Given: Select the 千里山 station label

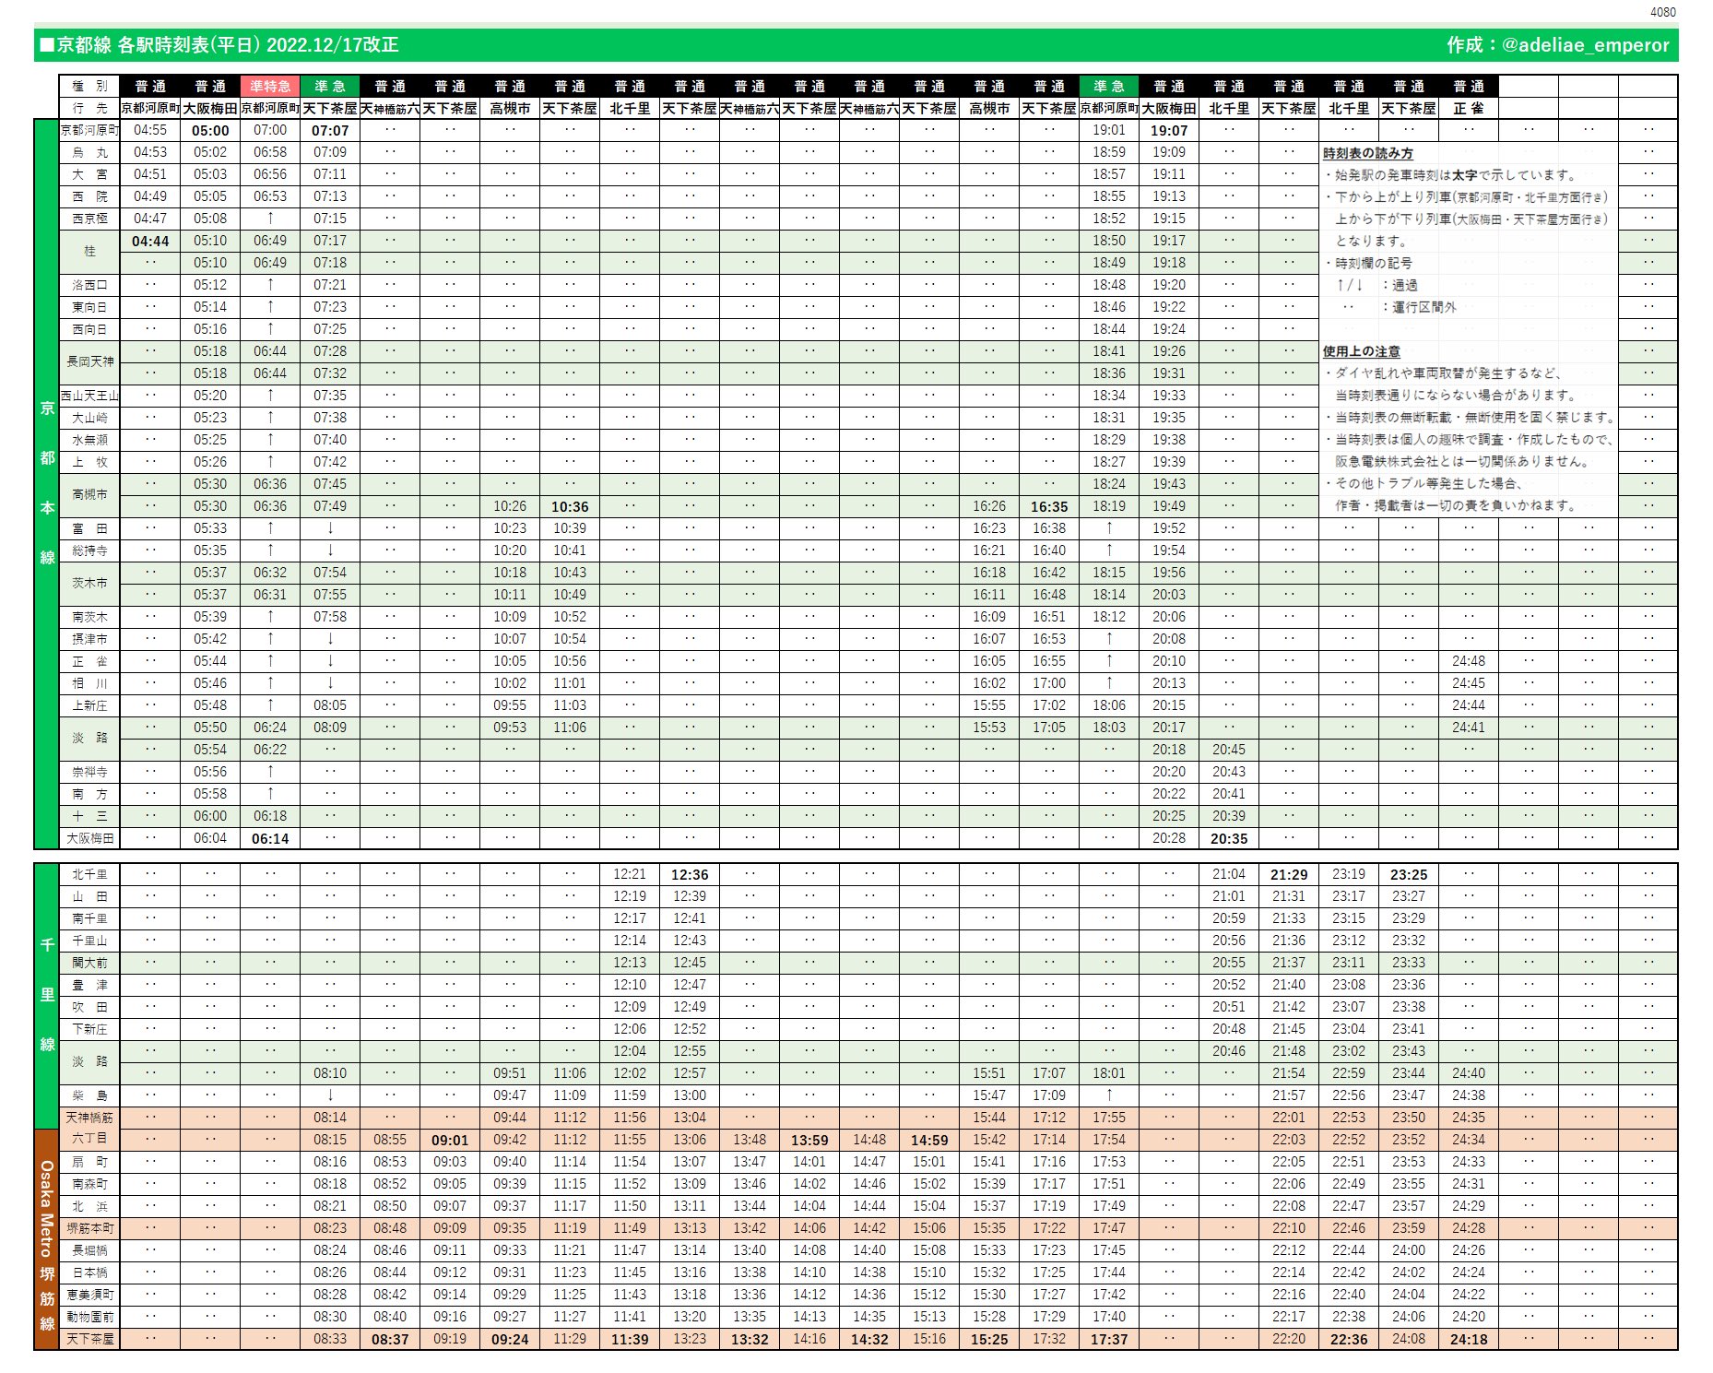Looking at the screenshot, I should [x=89, y=941].
